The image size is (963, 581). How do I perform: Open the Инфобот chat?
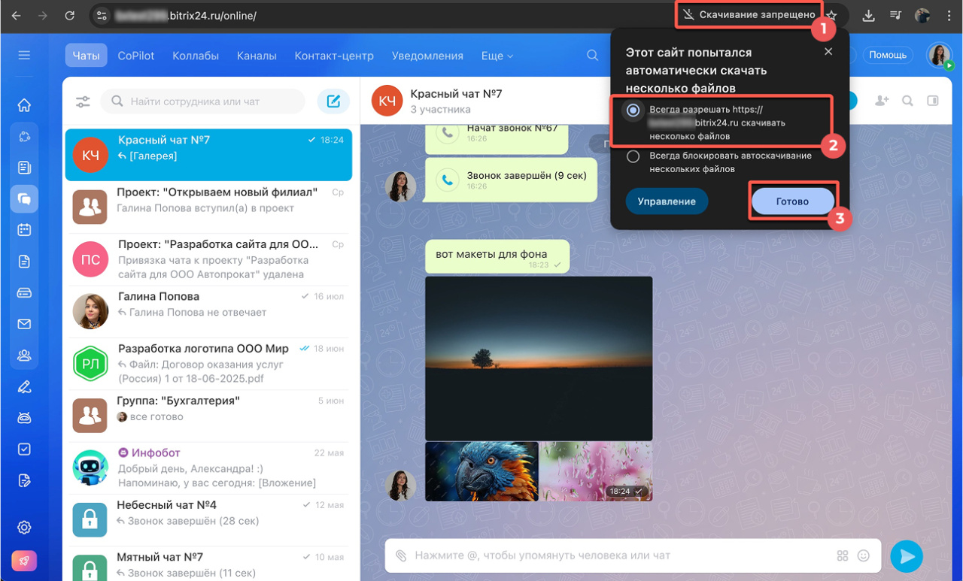tap(208, 468)
